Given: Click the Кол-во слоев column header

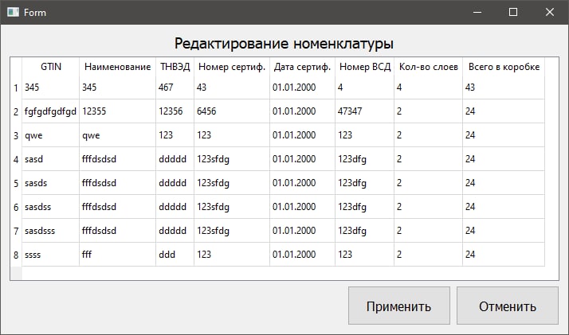Looking at the screenshot, I should click(x=429, y=67).
